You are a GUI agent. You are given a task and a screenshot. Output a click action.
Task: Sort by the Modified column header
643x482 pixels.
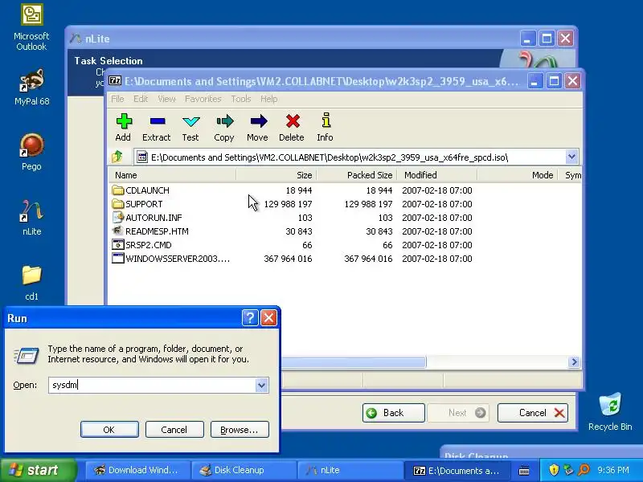(436, 175)
